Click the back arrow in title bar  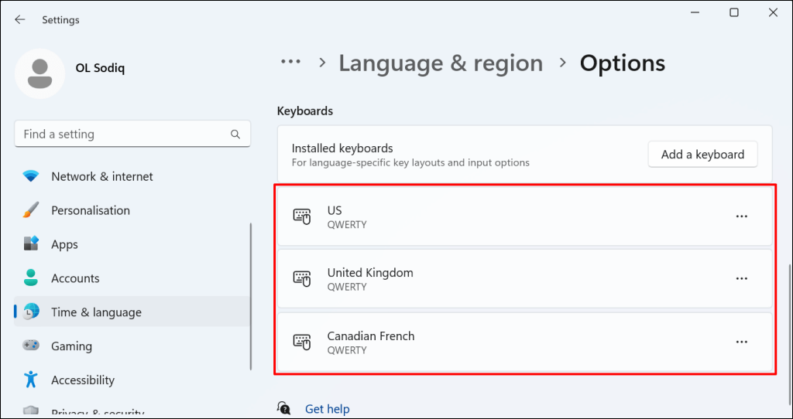click(x=20, y=20)
